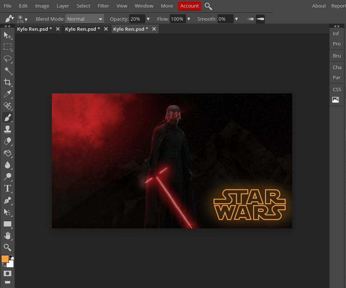Screen dimensions: 346x288
Task: Click the Report link
Action: (338, 6)
